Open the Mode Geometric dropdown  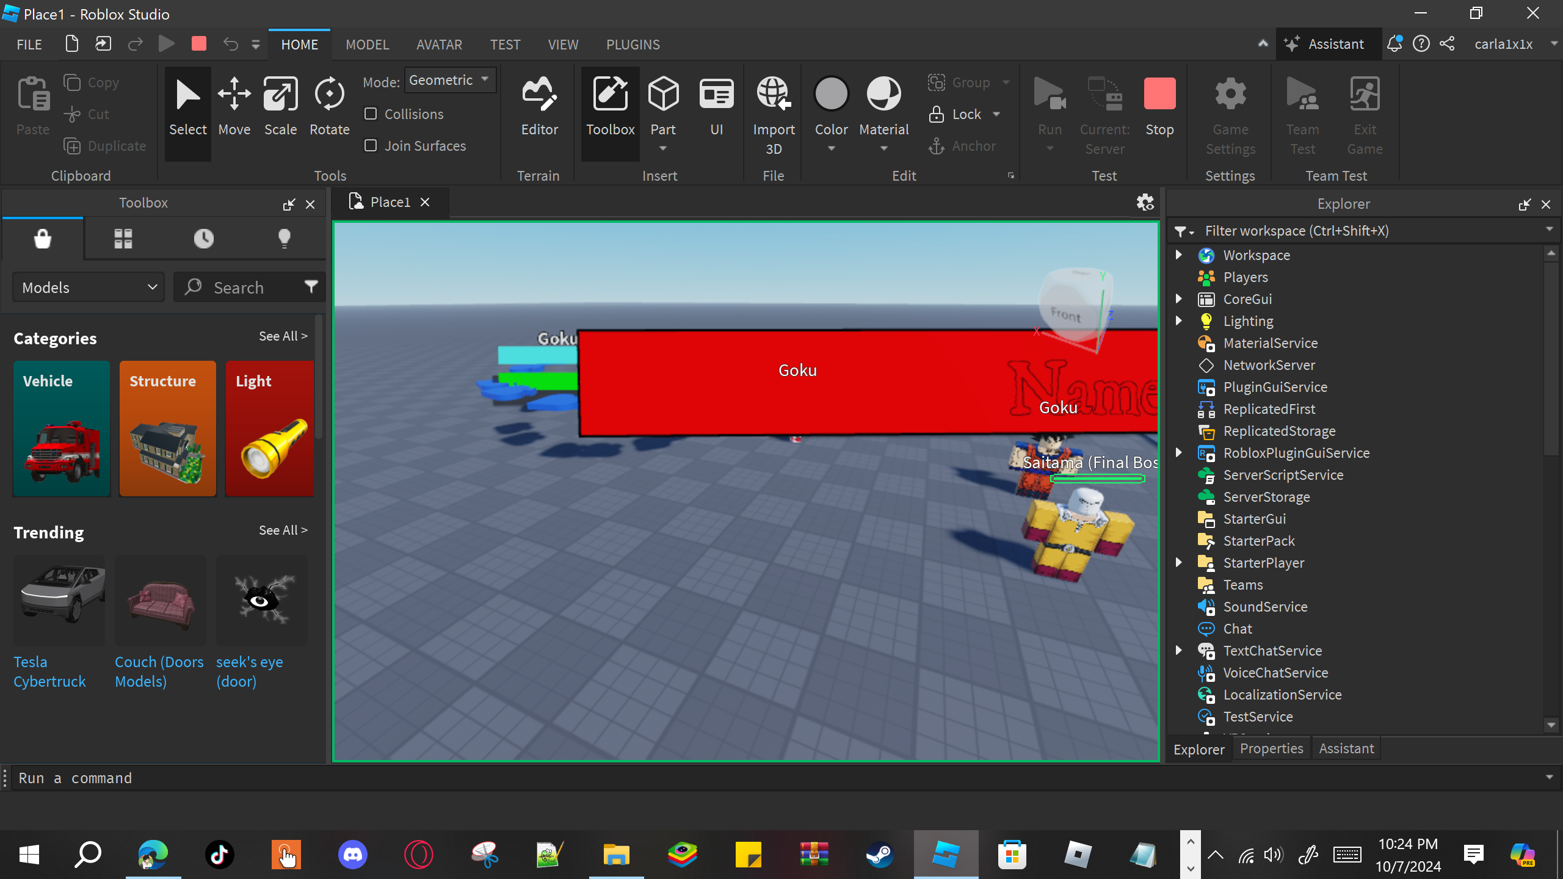tap(449, 80)
